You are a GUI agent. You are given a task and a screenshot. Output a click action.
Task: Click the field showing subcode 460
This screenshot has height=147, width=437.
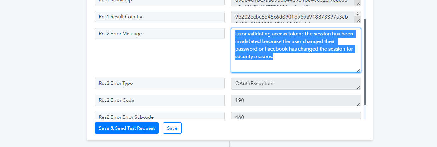[x=296, y=115]
